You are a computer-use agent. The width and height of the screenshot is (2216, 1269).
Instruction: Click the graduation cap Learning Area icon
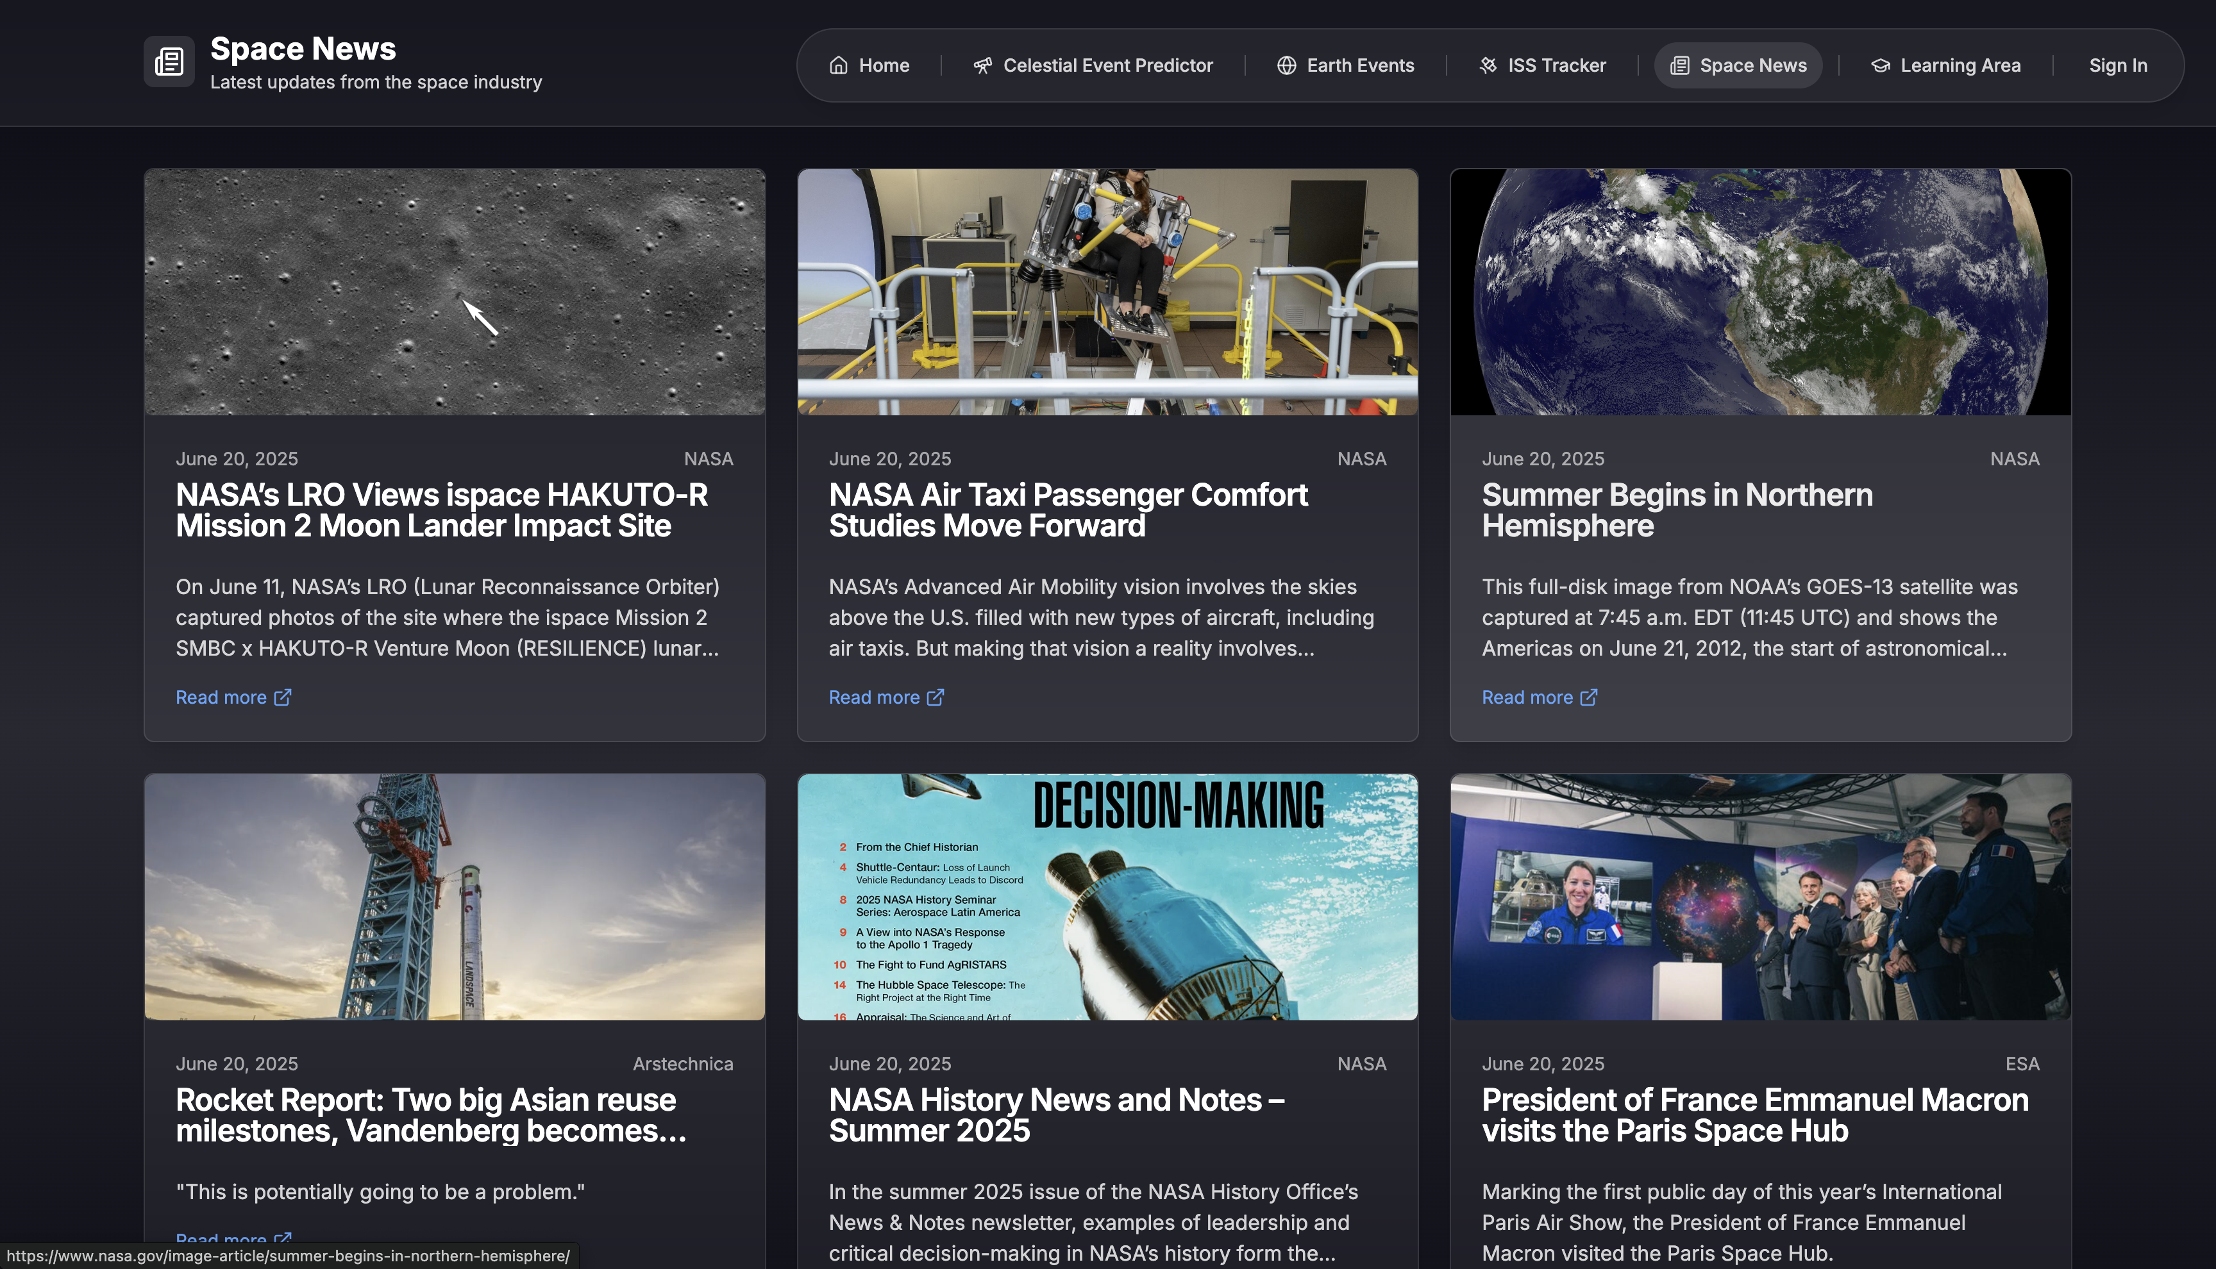(x=1881, y=65)
